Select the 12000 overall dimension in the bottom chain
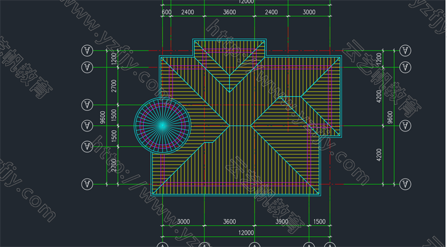 246,233
